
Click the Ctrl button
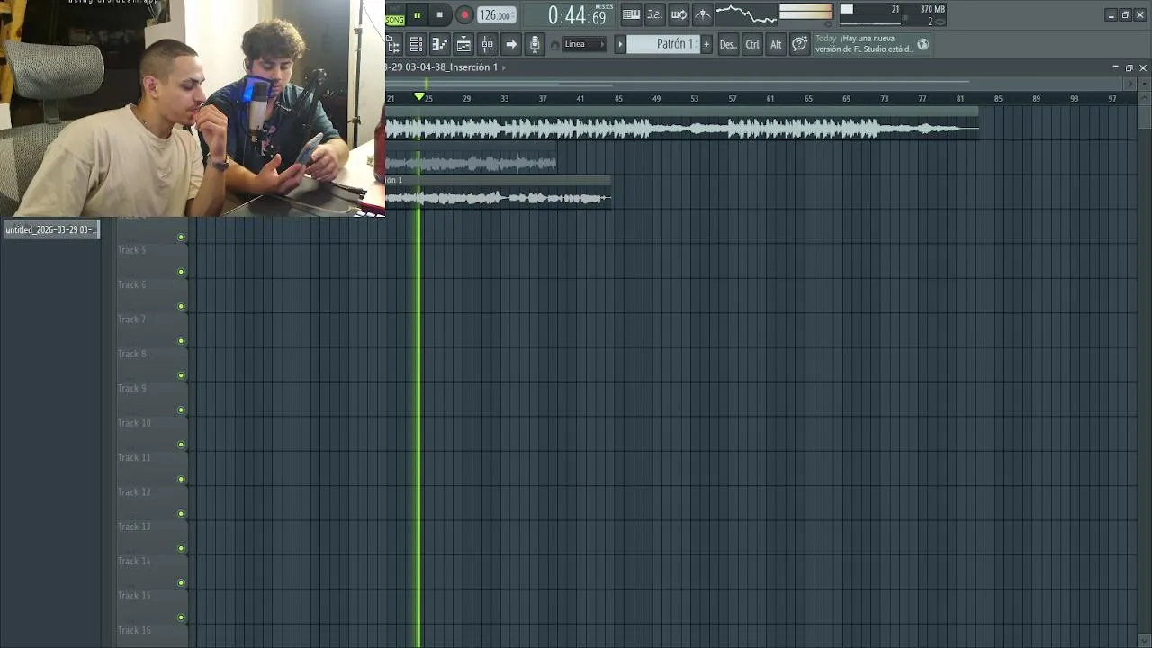[x=752, y=44]
